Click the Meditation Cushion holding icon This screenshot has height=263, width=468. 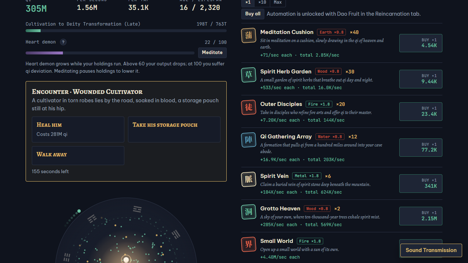(x=249, y=35)
